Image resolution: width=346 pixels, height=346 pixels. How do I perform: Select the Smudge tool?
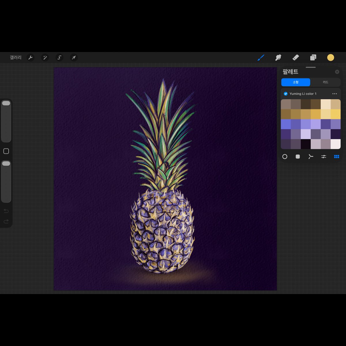tap(278, 57)
